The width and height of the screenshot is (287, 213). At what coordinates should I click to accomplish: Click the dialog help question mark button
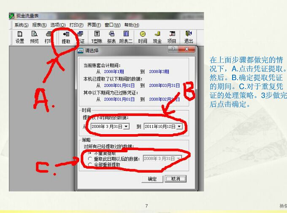[x=173, y=49]
